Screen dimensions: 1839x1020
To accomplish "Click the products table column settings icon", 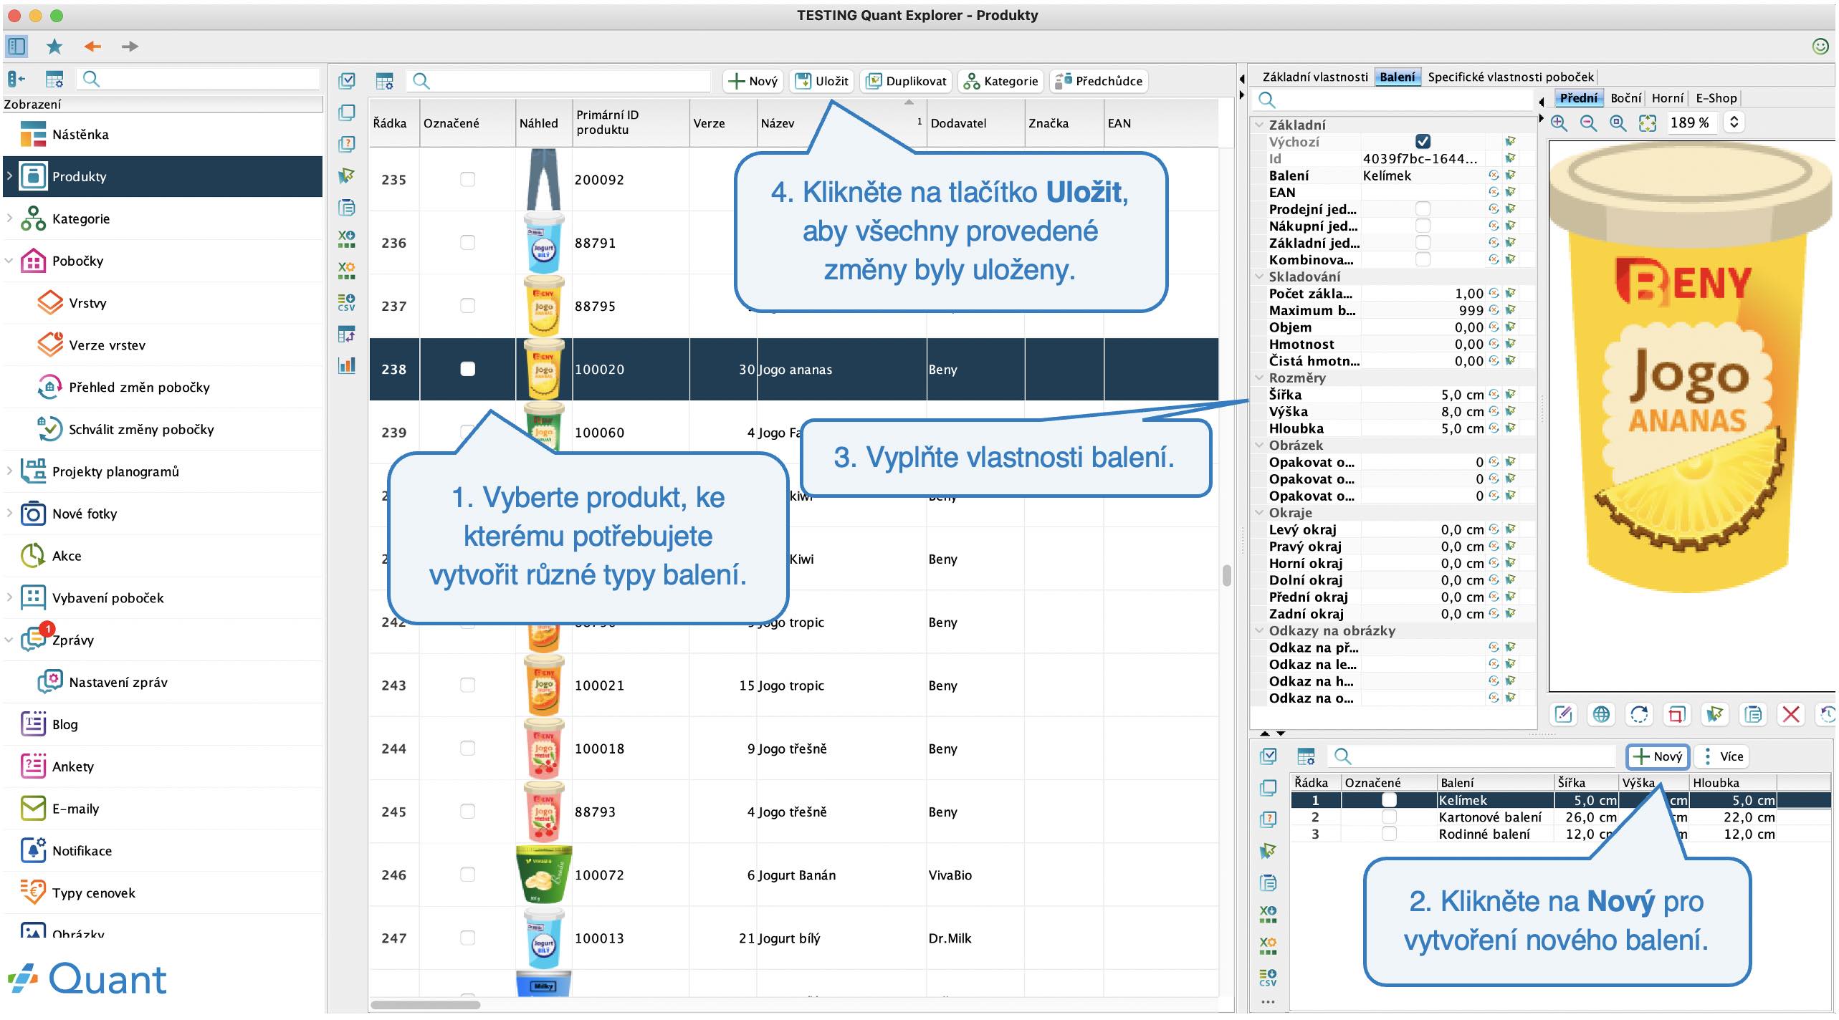I will tap(385, 81).
